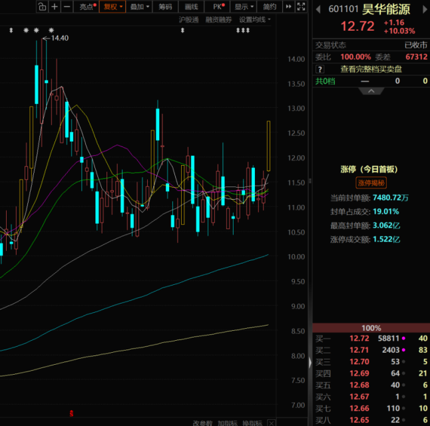Toggle fullscreen chart with the expand icon
Viewport: 430px width, 426px height.
click(301, 7)
